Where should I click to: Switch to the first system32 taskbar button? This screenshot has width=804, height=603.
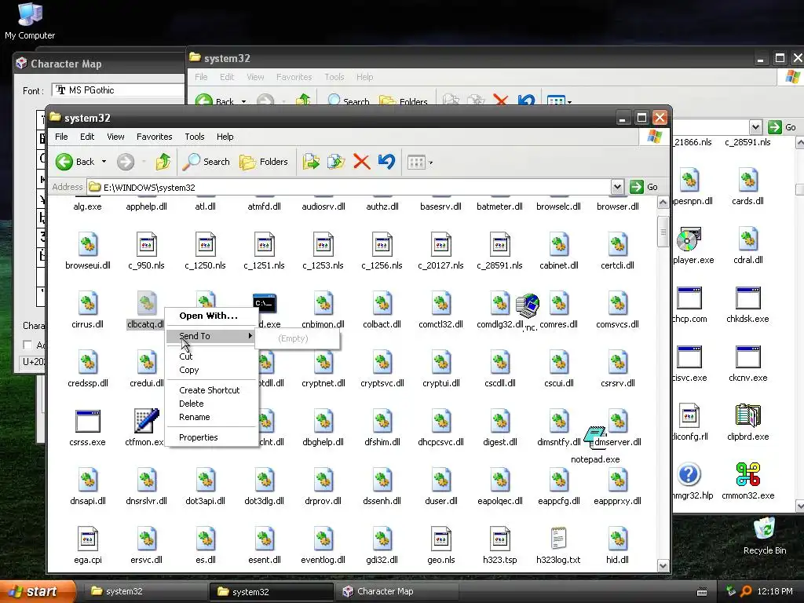(x=145, y=591)
